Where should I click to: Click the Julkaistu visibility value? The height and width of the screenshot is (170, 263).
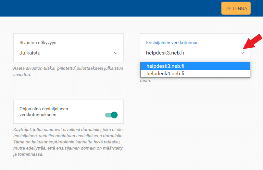coord(30,53)
